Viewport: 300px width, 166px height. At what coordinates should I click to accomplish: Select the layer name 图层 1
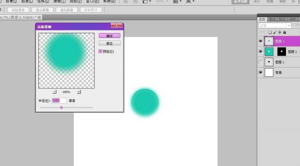point(280,62)
